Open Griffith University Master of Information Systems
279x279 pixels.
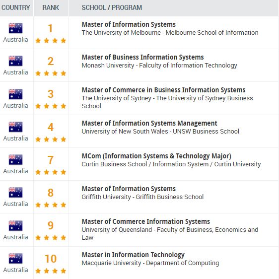pyautogui.click(x=129, y=189)
